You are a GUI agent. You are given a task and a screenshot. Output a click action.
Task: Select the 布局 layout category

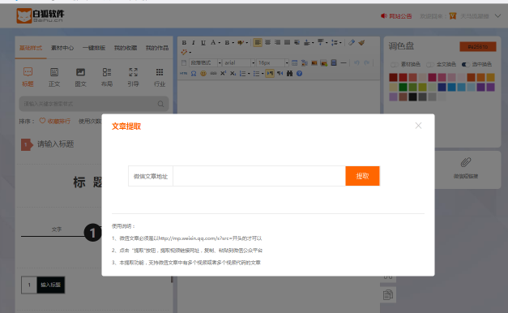point(107,77)
